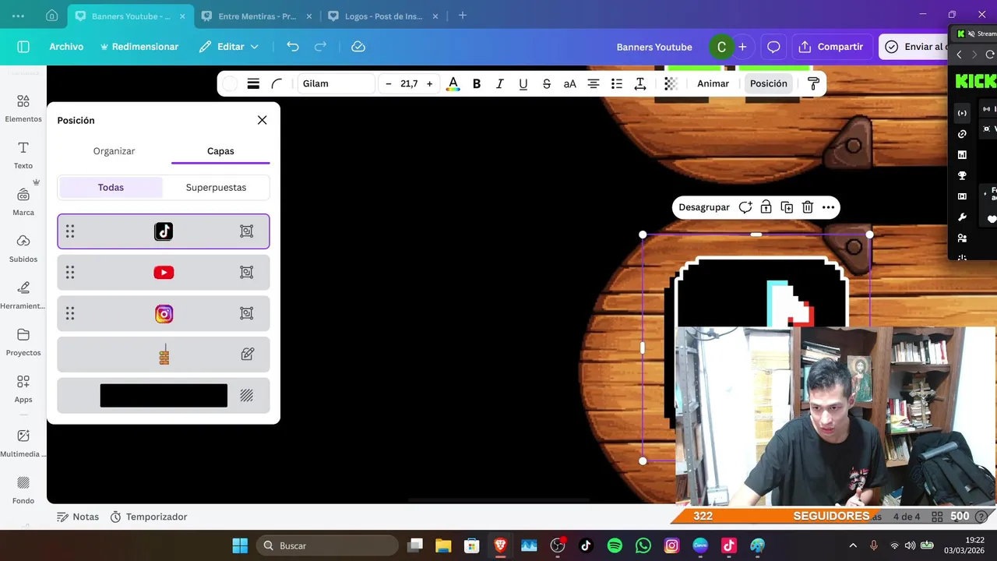Open the text alignment options
The image size is (997, 561).
pyautogui.click(x=594, y=83)
